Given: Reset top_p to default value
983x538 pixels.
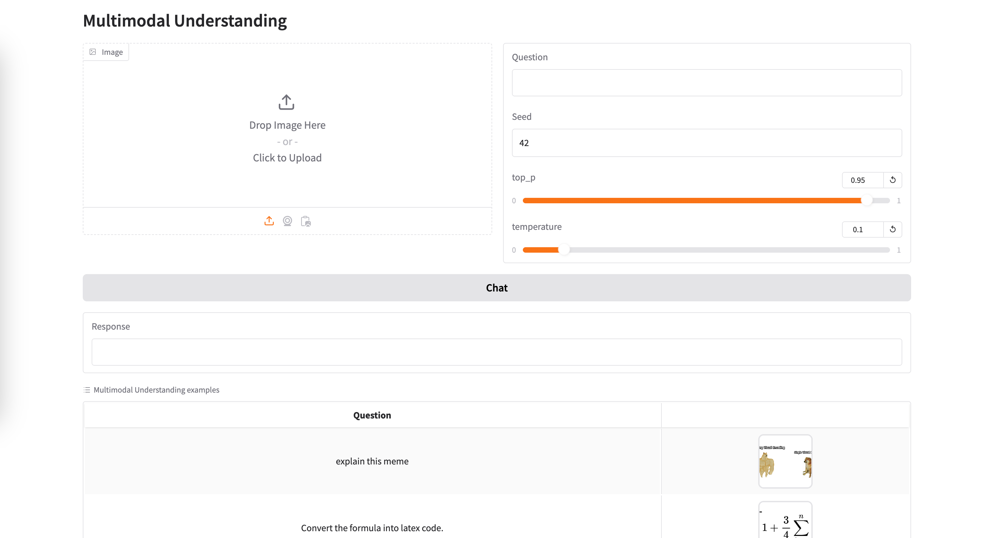Looking at the screenshot, I should 892,180.
